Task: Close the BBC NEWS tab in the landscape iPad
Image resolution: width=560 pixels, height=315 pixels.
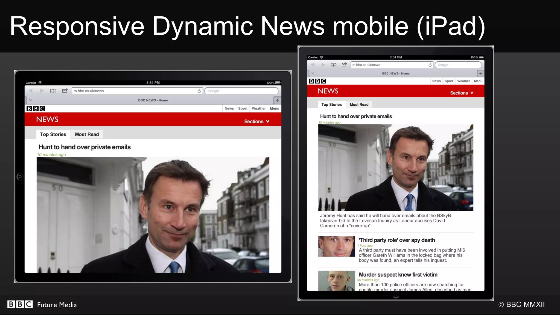Action: (31, 100)
